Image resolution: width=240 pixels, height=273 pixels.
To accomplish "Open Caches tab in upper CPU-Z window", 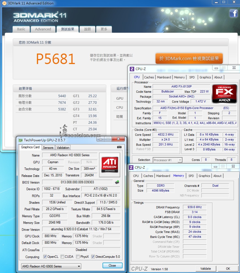I will click(x=149, y=77).
